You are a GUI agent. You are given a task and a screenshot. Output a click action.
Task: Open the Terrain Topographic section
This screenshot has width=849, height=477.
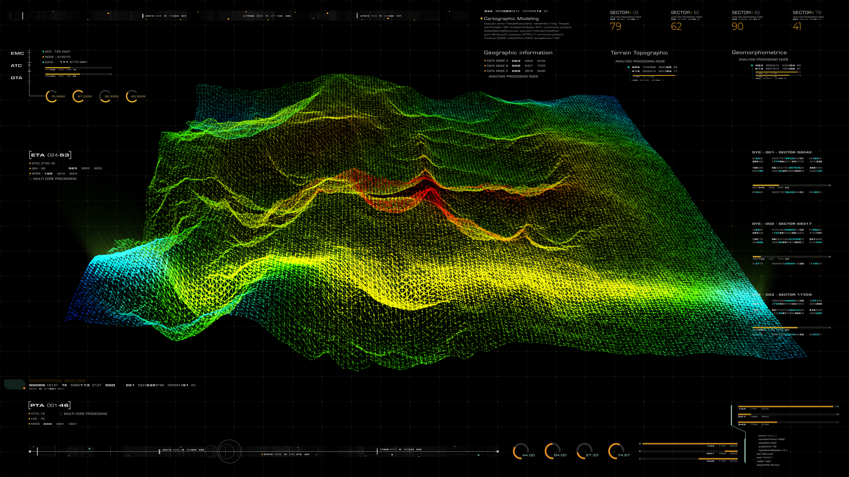click(x=639, y=53)
